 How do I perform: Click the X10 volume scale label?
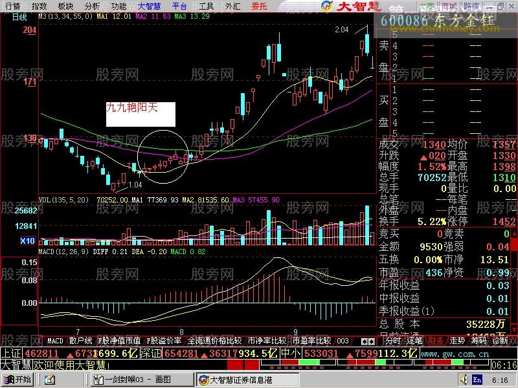[x=27, y=241]
